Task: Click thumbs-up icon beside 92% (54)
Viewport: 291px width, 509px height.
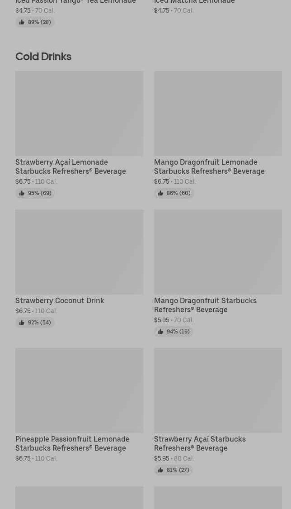Action: pos(22,322)
